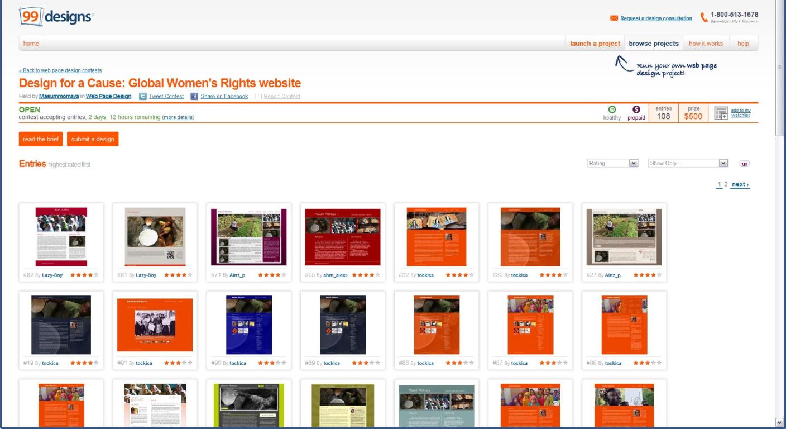
Task: Click the star rating of entry #82
Action: [84, 275]
